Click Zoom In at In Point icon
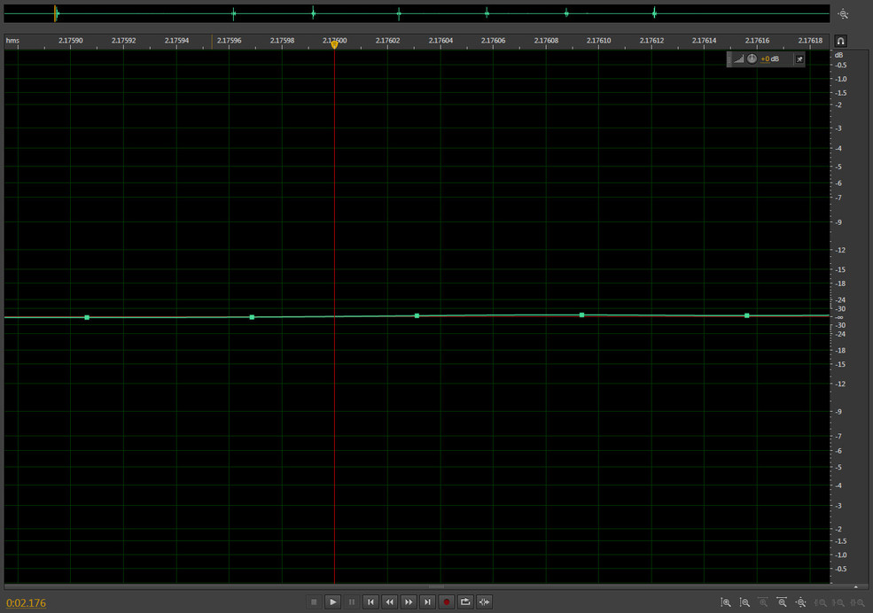The width and height of the screenshot is (873, 613). 820,602
